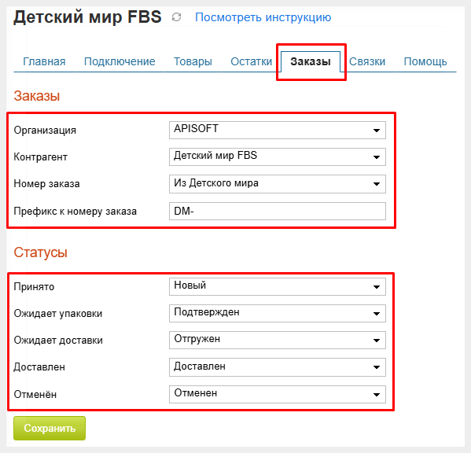Switch to the Помощь tab
Screen dimensions: 471x453
click(425, 61)
